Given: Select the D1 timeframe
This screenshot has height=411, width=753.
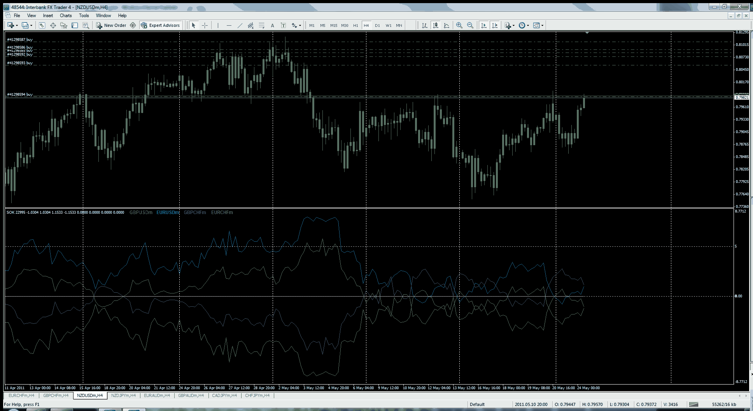Looking at the screenshot, I should (377, 26).
